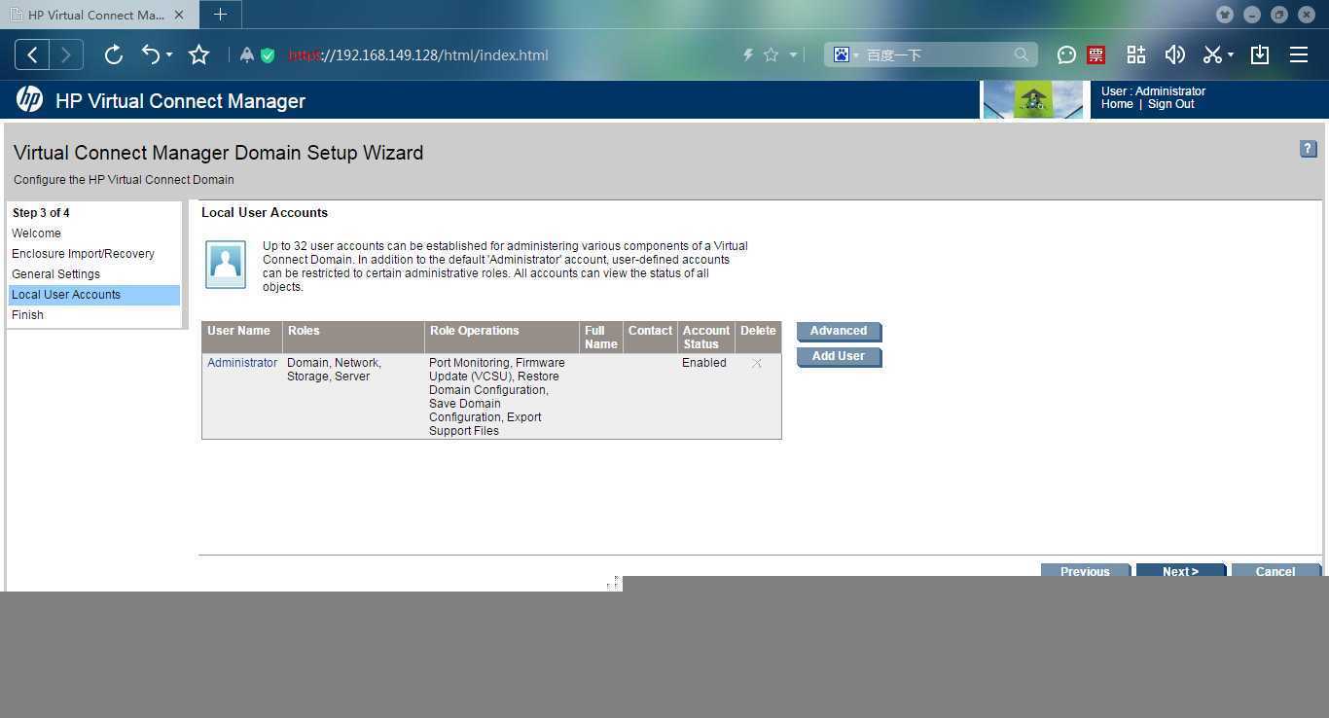
Task: Close the HP Virtual Connect Manager tab
Action: tap(179, 15)
